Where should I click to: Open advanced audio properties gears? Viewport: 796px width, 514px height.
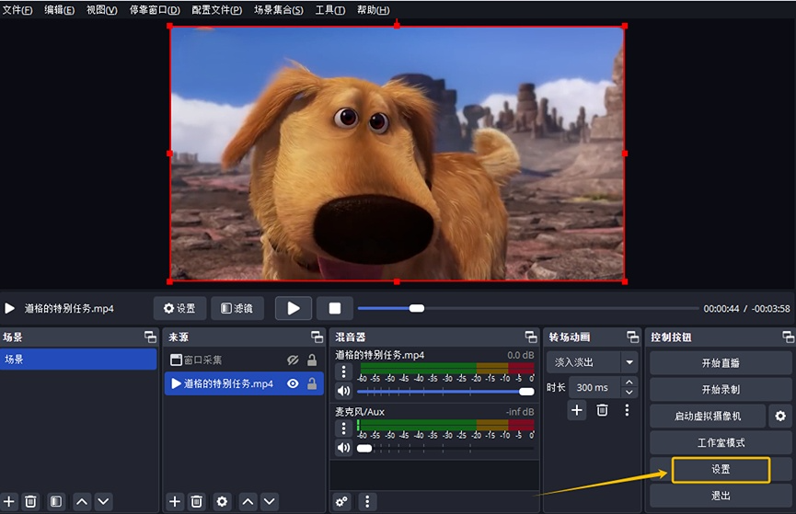point(341,501)
